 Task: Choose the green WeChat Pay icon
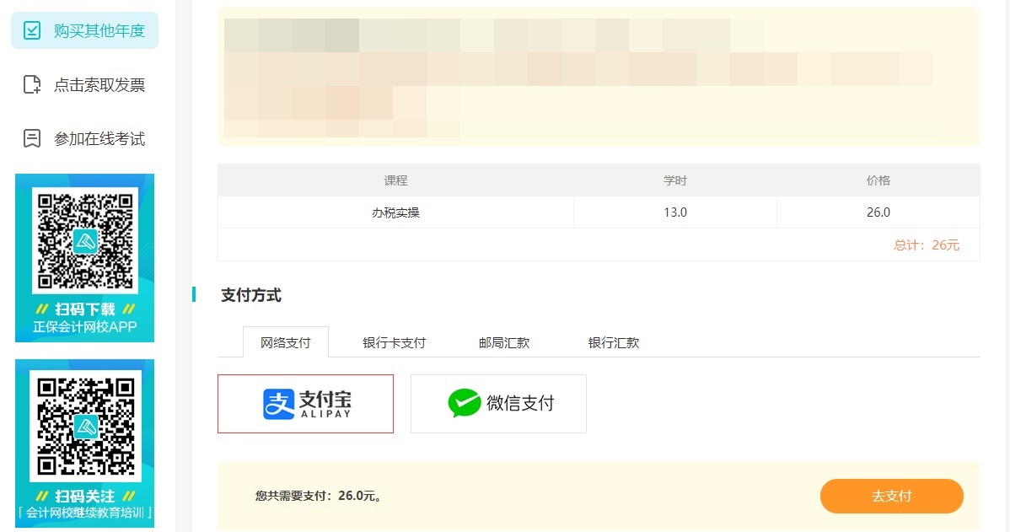[464, 404]
